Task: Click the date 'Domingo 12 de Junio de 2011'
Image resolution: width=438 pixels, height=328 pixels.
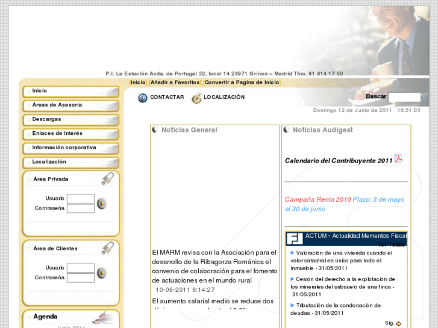Action: coord(352,110)
